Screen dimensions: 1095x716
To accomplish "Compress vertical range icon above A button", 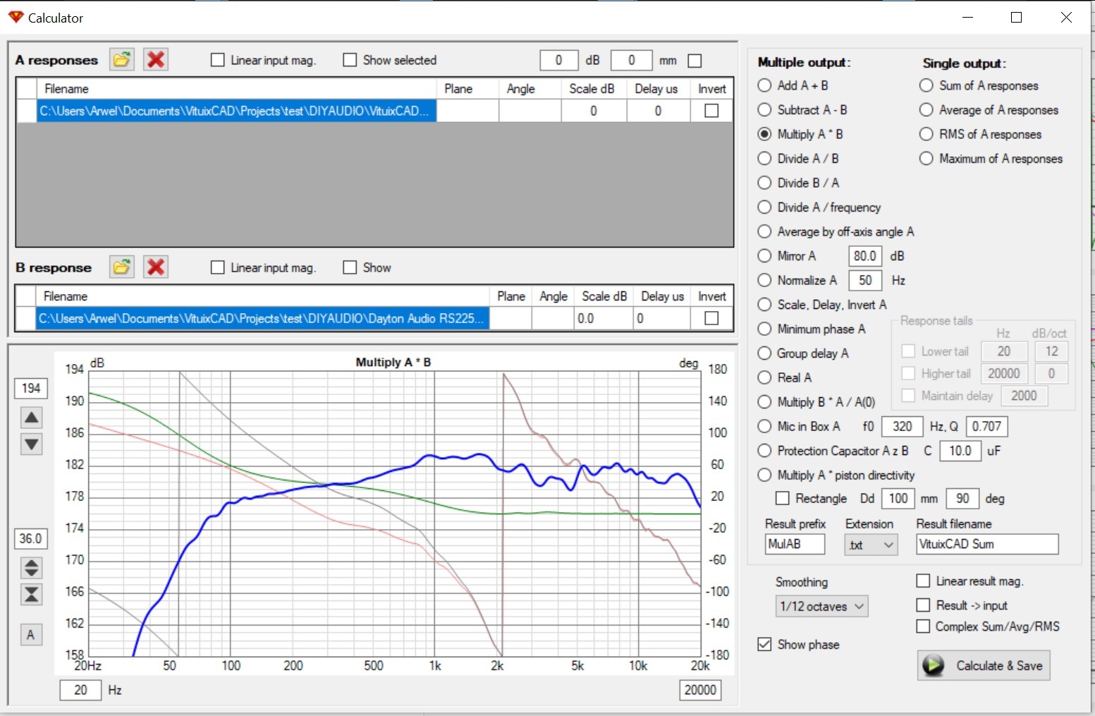I will click(32, 595).
